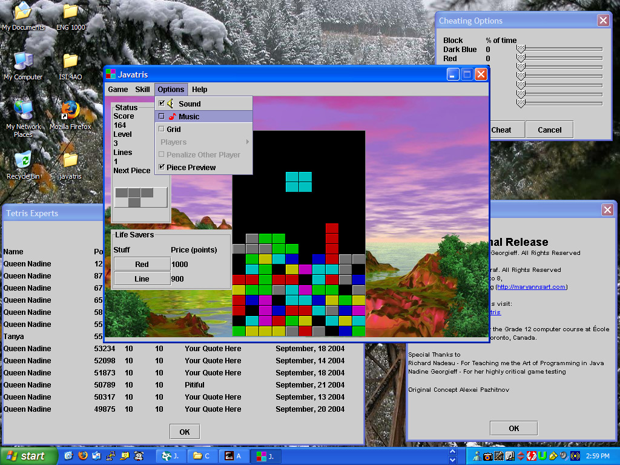Screen dimensions: 620x465
Task: Enable the Music option
Action: 204,116
